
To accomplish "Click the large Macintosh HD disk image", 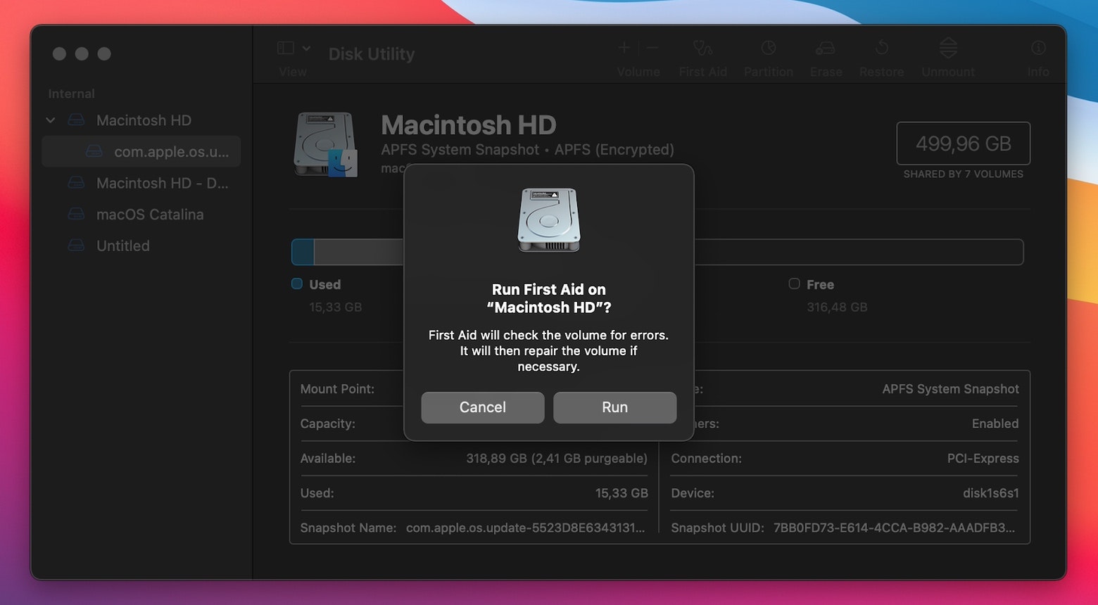I will pyautogui.click(x=325, y=144).
